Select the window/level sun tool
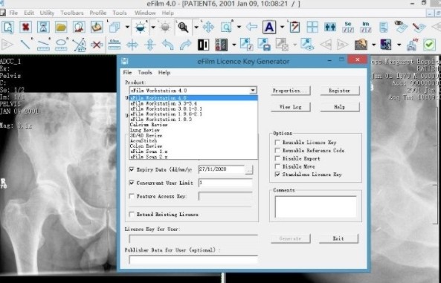This screenshot has width=441, height=283. (140, 27)
